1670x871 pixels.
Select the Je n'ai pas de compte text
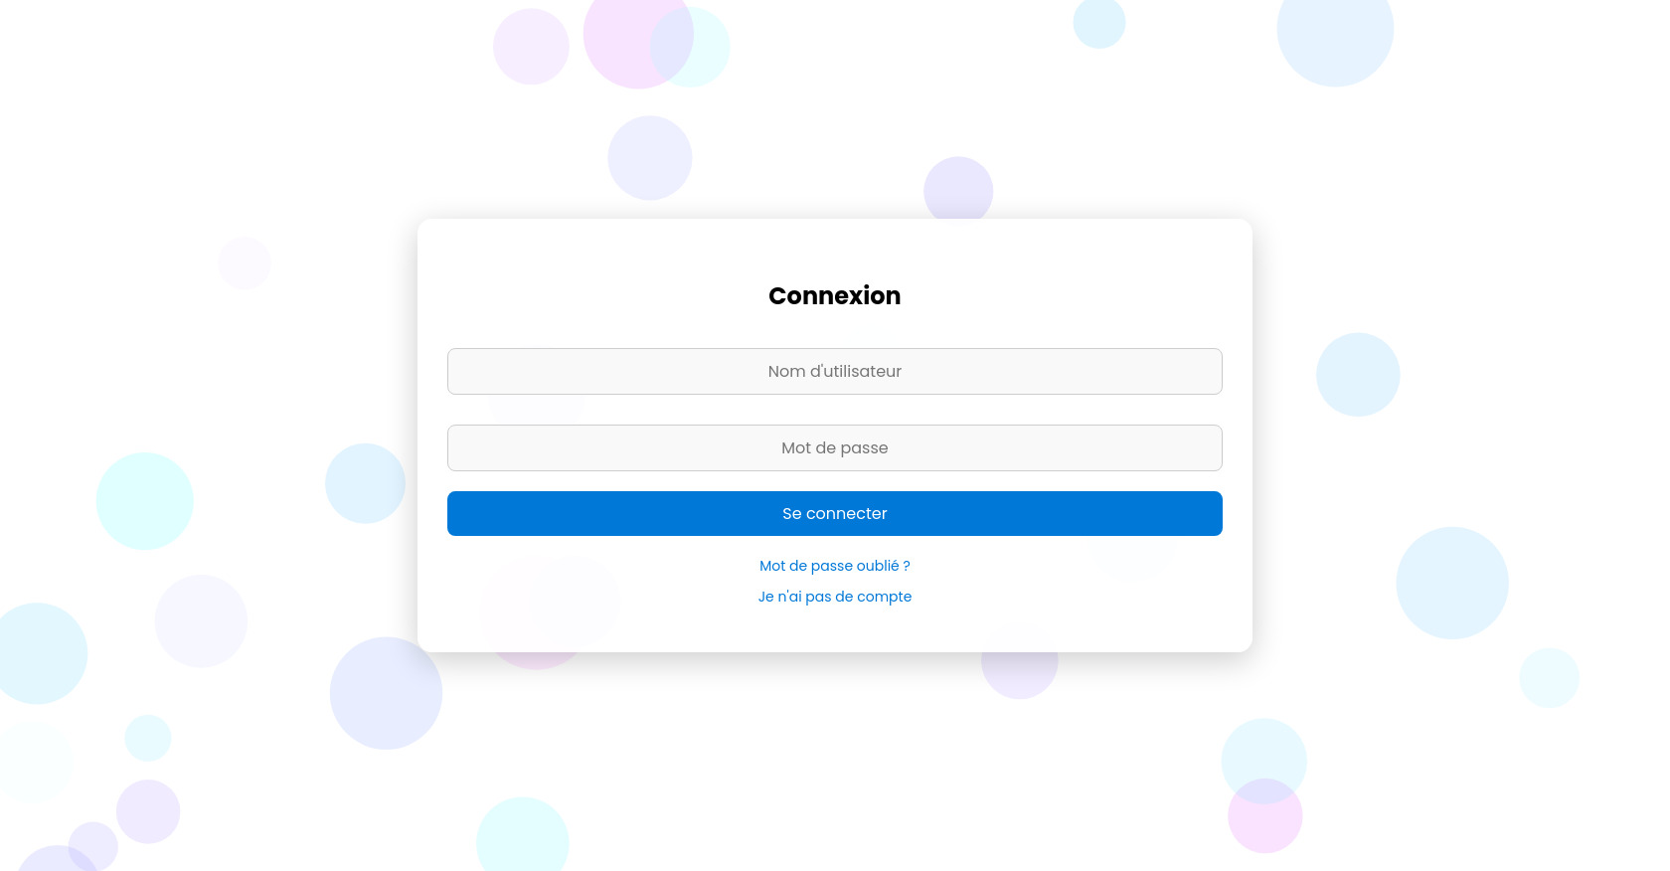[834, 597]
